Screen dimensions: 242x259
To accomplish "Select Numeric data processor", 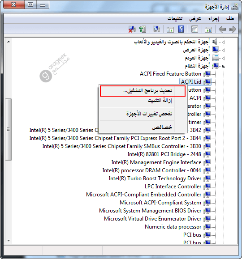I will 173,227.
